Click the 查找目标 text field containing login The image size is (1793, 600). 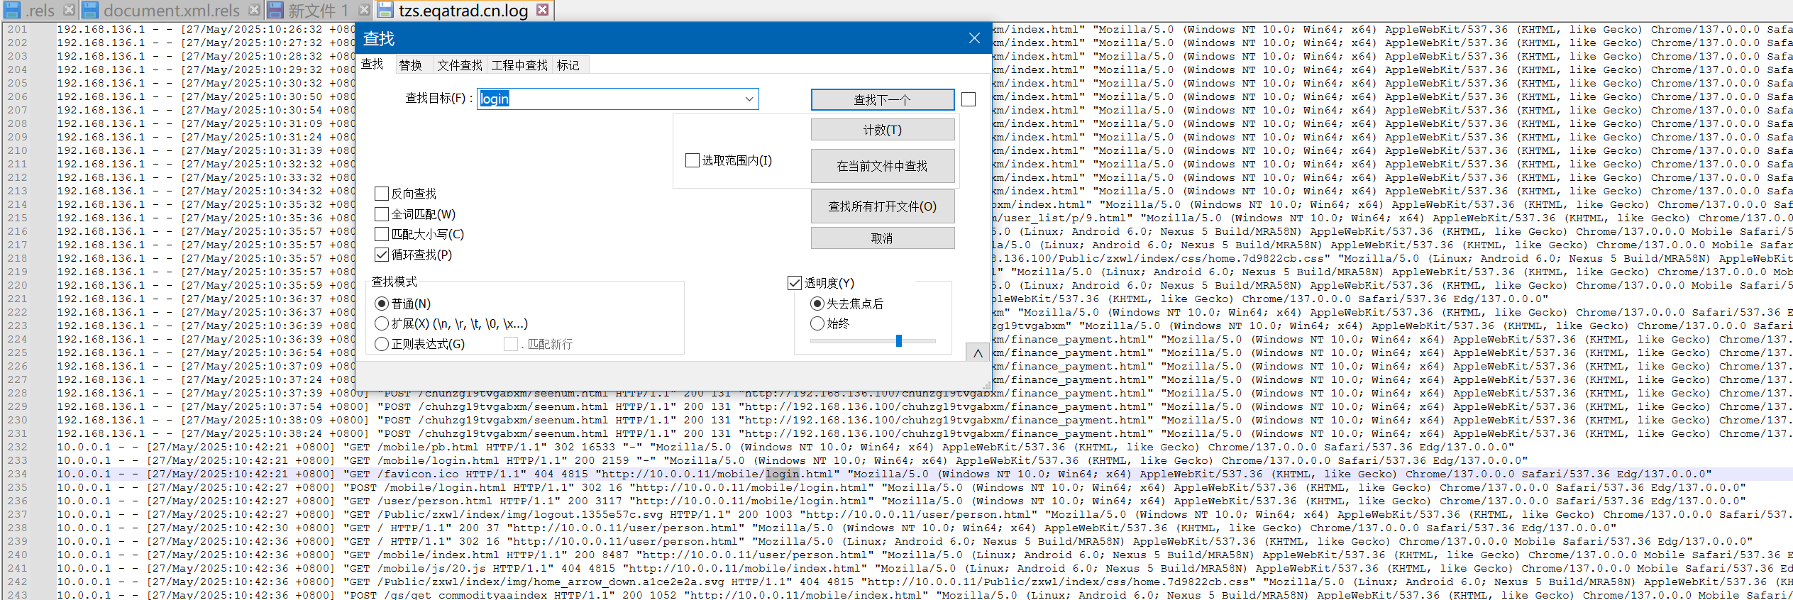[610, 99]
